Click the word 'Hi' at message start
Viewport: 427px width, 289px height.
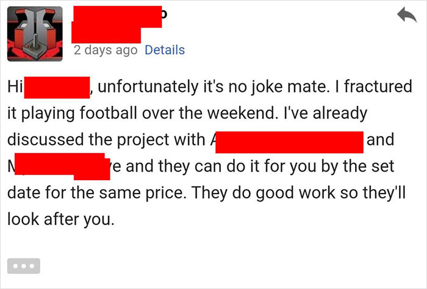coord(15,86)
